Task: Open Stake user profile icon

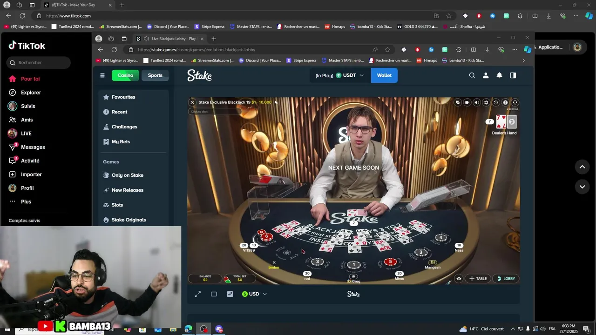Action: [486, 75]
